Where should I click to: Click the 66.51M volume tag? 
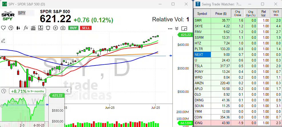(x=184, y=123)
